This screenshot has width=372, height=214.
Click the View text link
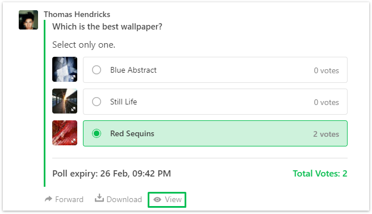173,199
